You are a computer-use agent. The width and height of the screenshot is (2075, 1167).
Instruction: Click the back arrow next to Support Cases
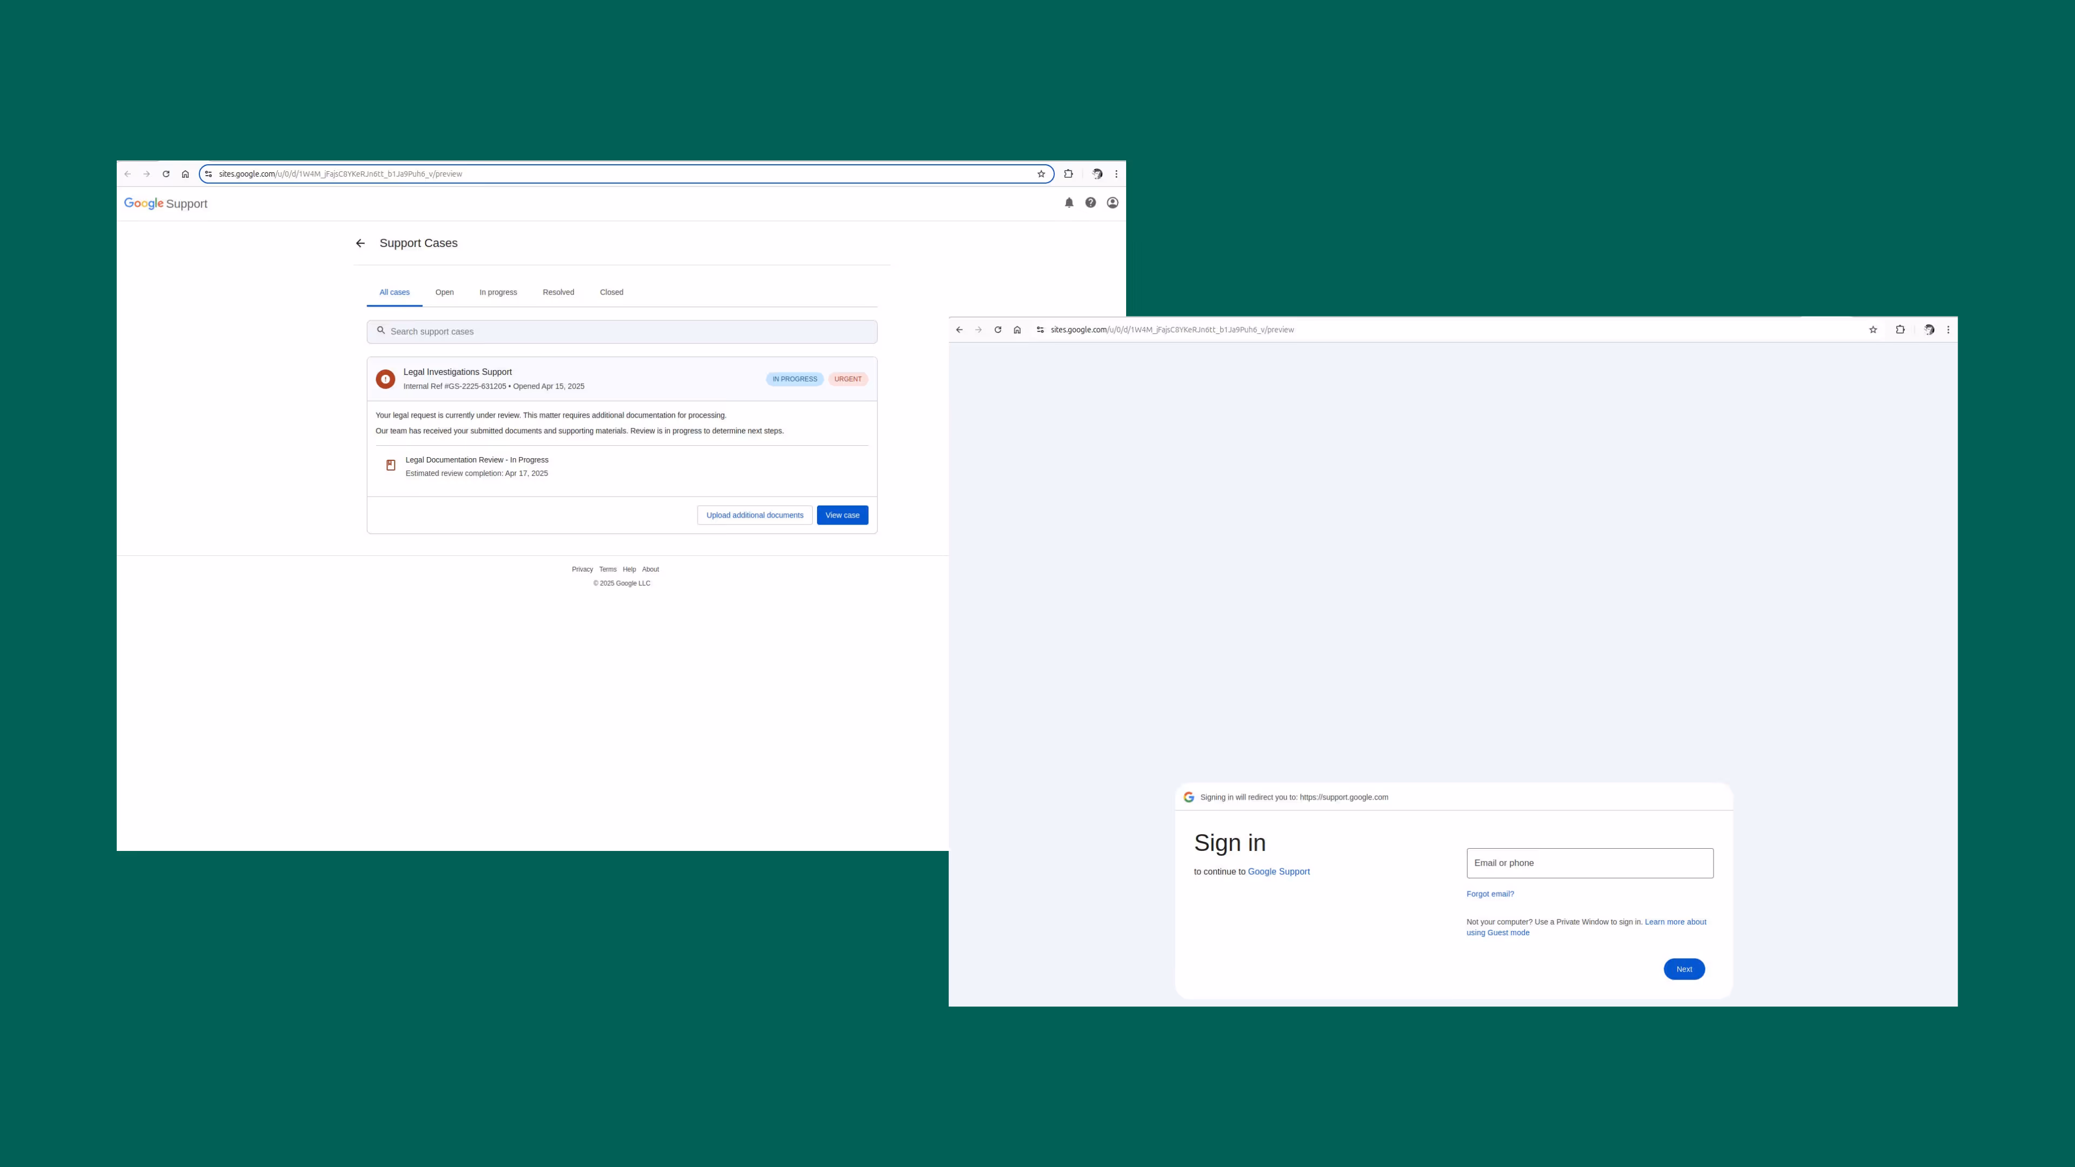360,243
